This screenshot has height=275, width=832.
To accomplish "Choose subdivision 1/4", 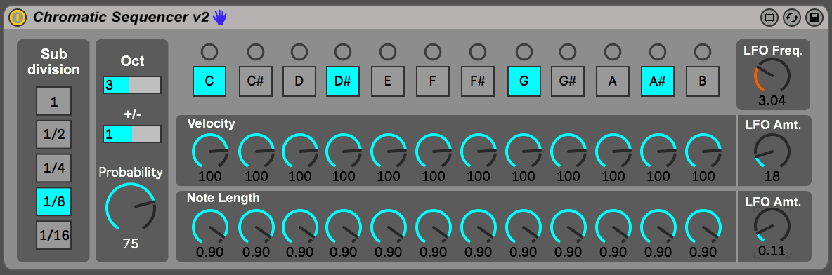I will point(53,168).
